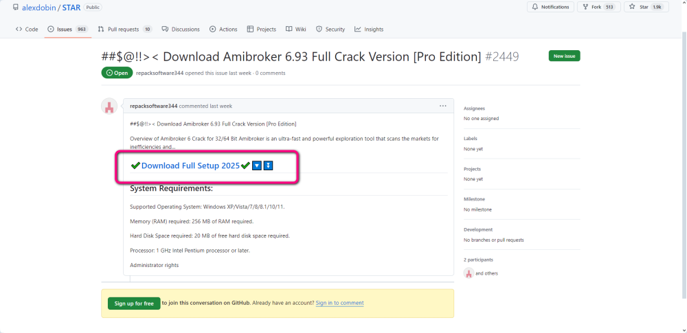The height and width of the screenshot is (333, 687).
Task: Select the Issues tab
Action: 67,30
